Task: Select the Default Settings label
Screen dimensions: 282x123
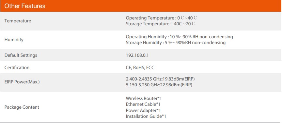Action: pyautogui.click(x=21, y=55)
